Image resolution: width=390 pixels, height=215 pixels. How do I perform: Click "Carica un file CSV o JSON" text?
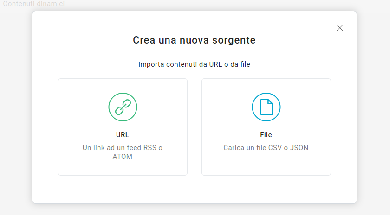tap(266, 148)
